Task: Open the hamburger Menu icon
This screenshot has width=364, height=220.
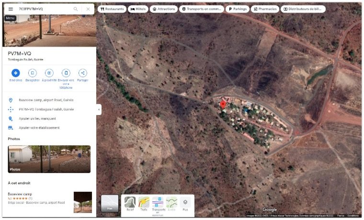Action: pyautogui.click(x=11, y=9)
